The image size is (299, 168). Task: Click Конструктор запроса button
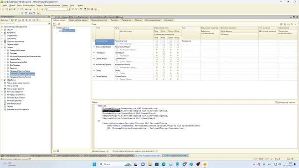(x=285, y=103)
